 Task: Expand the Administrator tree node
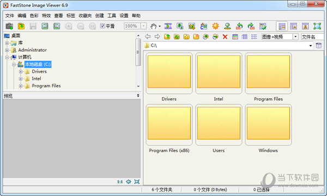click(x=7, y=50)
